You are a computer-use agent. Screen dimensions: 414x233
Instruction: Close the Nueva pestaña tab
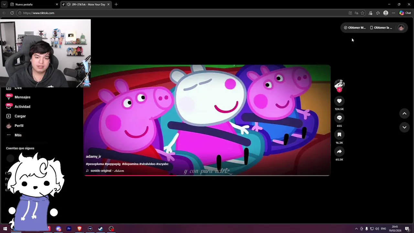[x=57, y=4]
